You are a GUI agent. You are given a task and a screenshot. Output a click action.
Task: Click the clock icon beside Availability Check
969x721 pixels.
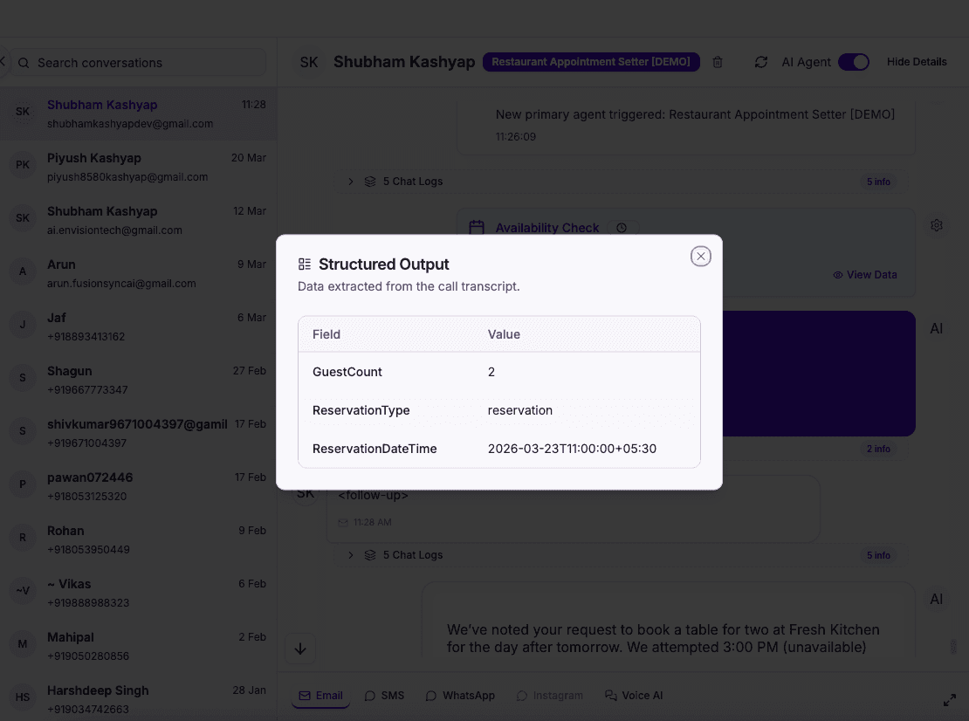pos(622,227)
